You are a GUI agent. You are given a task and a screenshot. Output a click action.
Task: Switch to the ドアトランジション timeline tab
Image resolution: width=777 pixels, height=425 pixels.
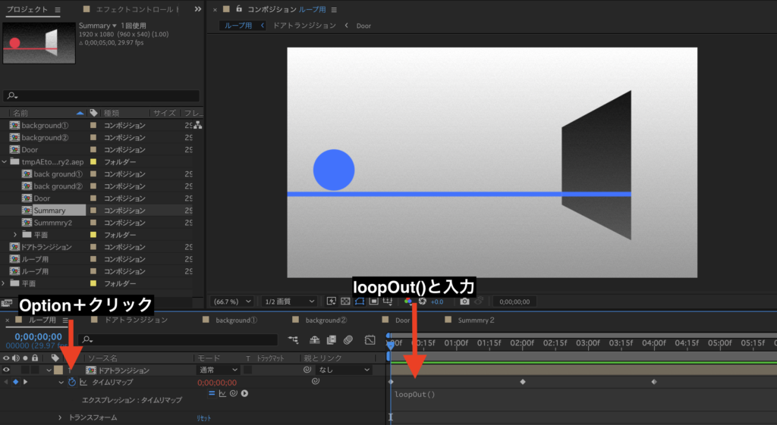135,320
